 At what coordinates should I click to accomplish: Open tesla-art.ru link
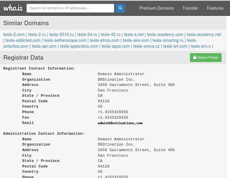(x=201, y=46)
